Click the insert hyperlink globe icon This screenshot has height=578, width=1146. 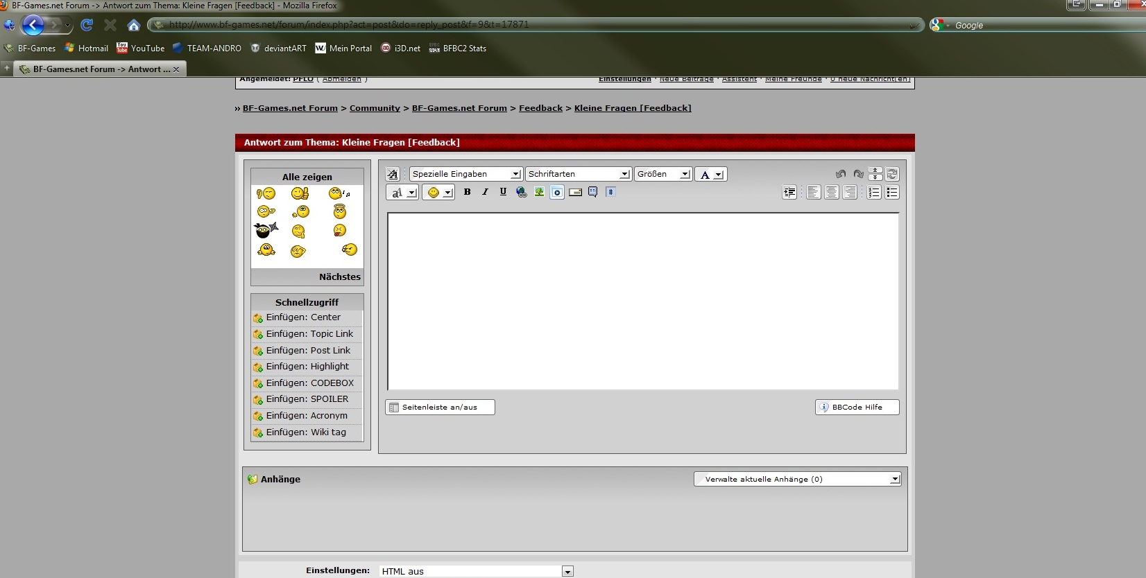click(521, 192)
